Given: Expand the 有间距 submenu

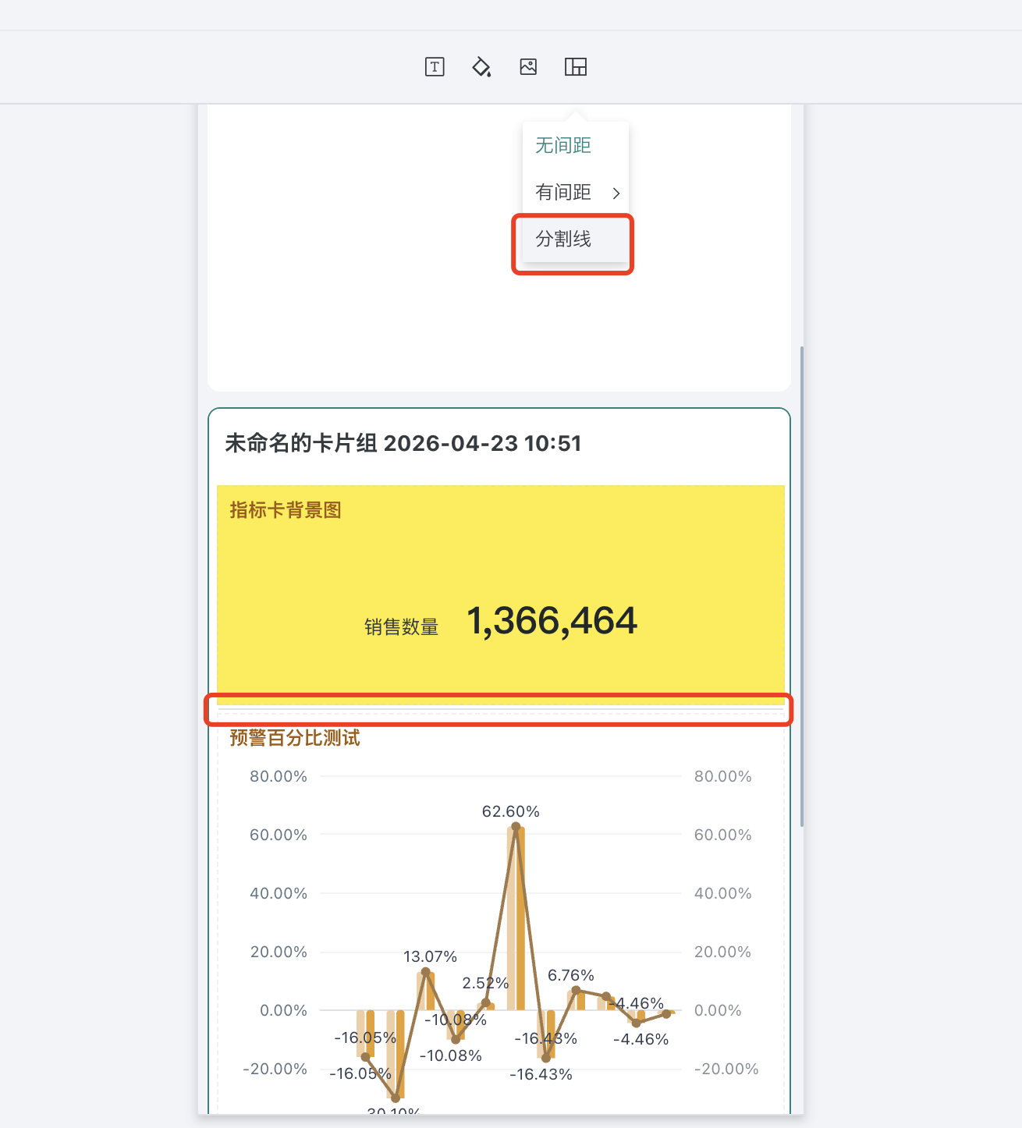Looking at the screenshot, I should point(562,192).
